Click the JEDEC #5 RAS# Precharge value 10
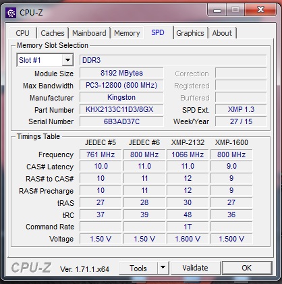282x284 pixels. [x=101, y=190]
